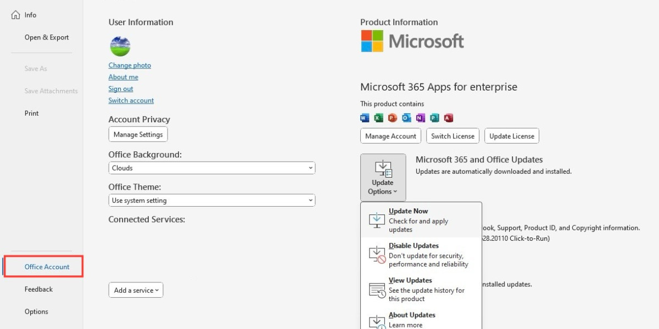Click the PowerPoint app icon
Viewport: 659px width, 329px height.
pyautogui.click(x=392, y=118)
